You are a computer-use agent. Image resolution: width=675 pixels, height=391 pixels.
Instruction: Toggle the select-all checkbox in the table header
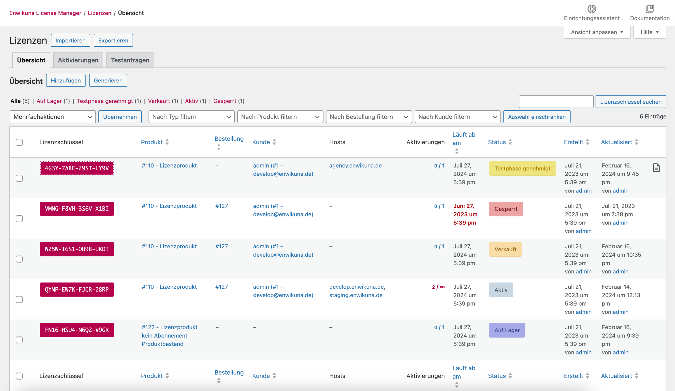click(19, 142)
